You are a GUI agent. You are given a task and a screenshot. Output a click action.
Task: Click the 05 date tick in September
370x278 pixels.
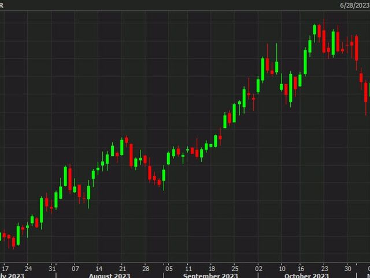pyautogui.click(x=168, y=268)
